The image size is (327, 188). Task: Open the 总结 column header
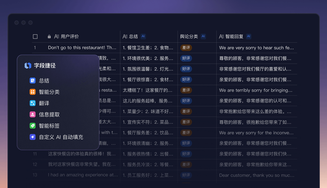[x=133, y=37]
